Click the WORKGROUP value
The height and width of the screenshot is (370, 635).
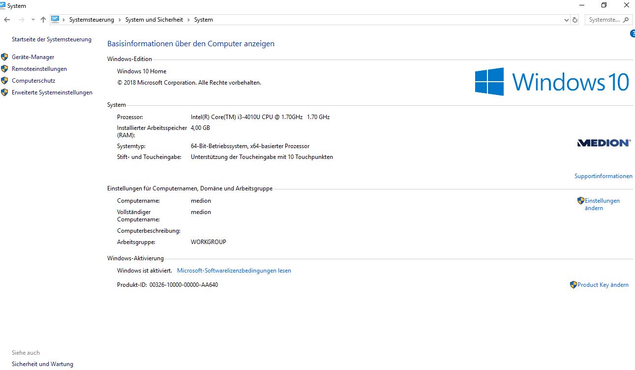pyautogui.click(x=209, y=242)
